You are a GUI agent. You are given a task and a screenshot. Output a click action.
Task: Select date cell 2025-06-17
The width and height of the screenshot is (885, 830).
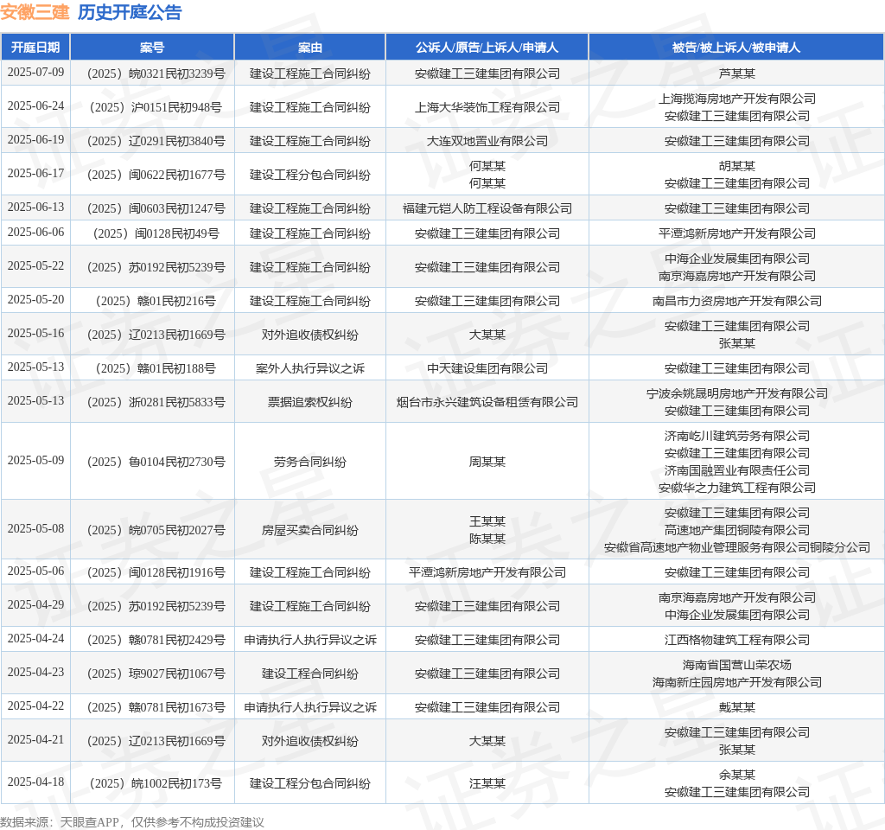(x=35, y=173)
